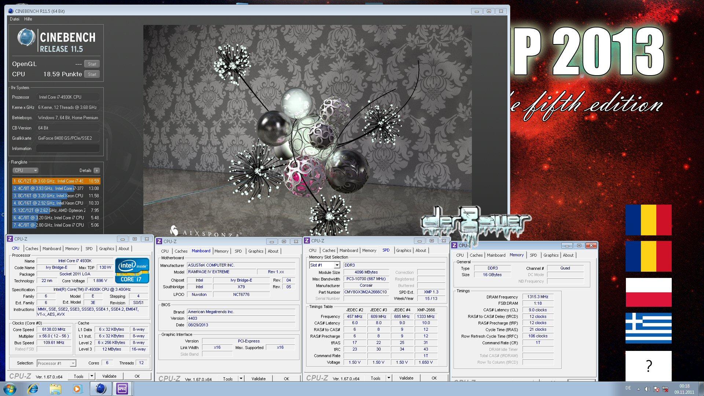Image resolution: width=704 pixels, height=396 pixels.
Task: Expand Tools dropdown arrow in SPD CPU-Z window
Action: 389,378
